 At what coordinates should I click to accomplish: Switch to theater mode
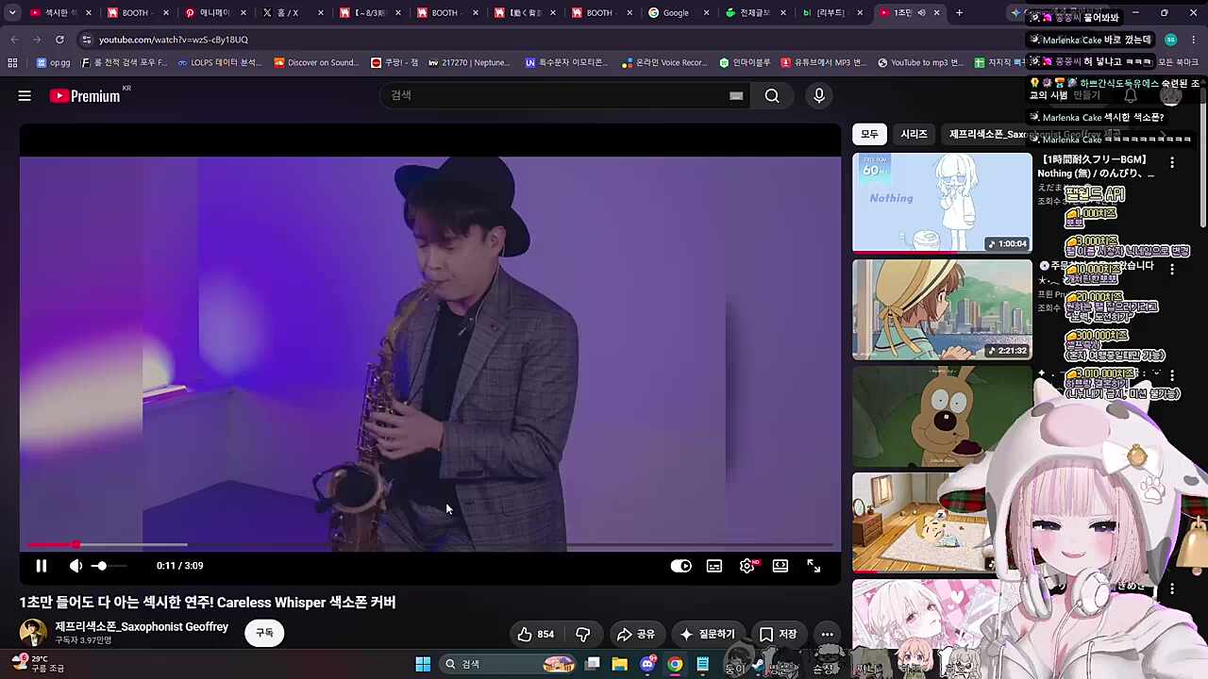780,566
